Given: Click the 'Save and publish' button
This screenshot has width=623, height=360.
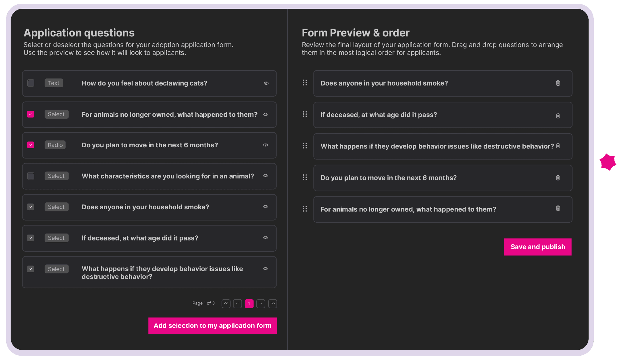Looking at the screenshot, I should (x=538, y=247).
